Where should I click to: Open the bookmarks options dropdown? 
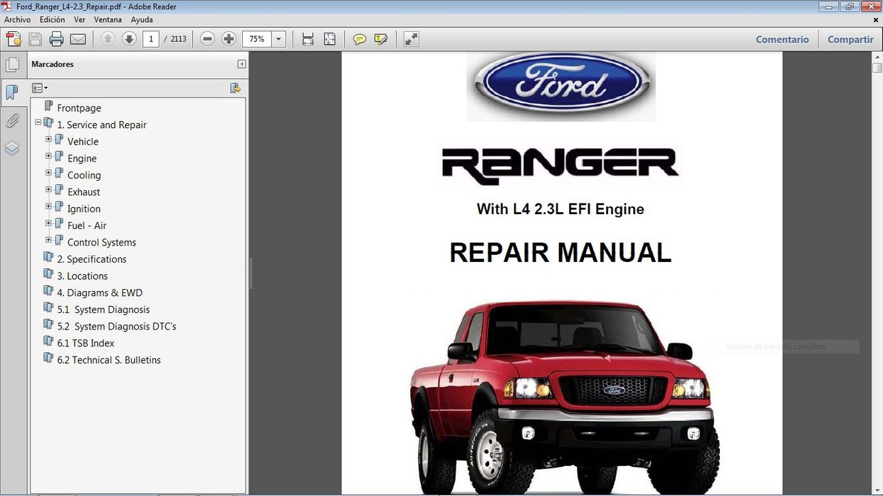40,88
